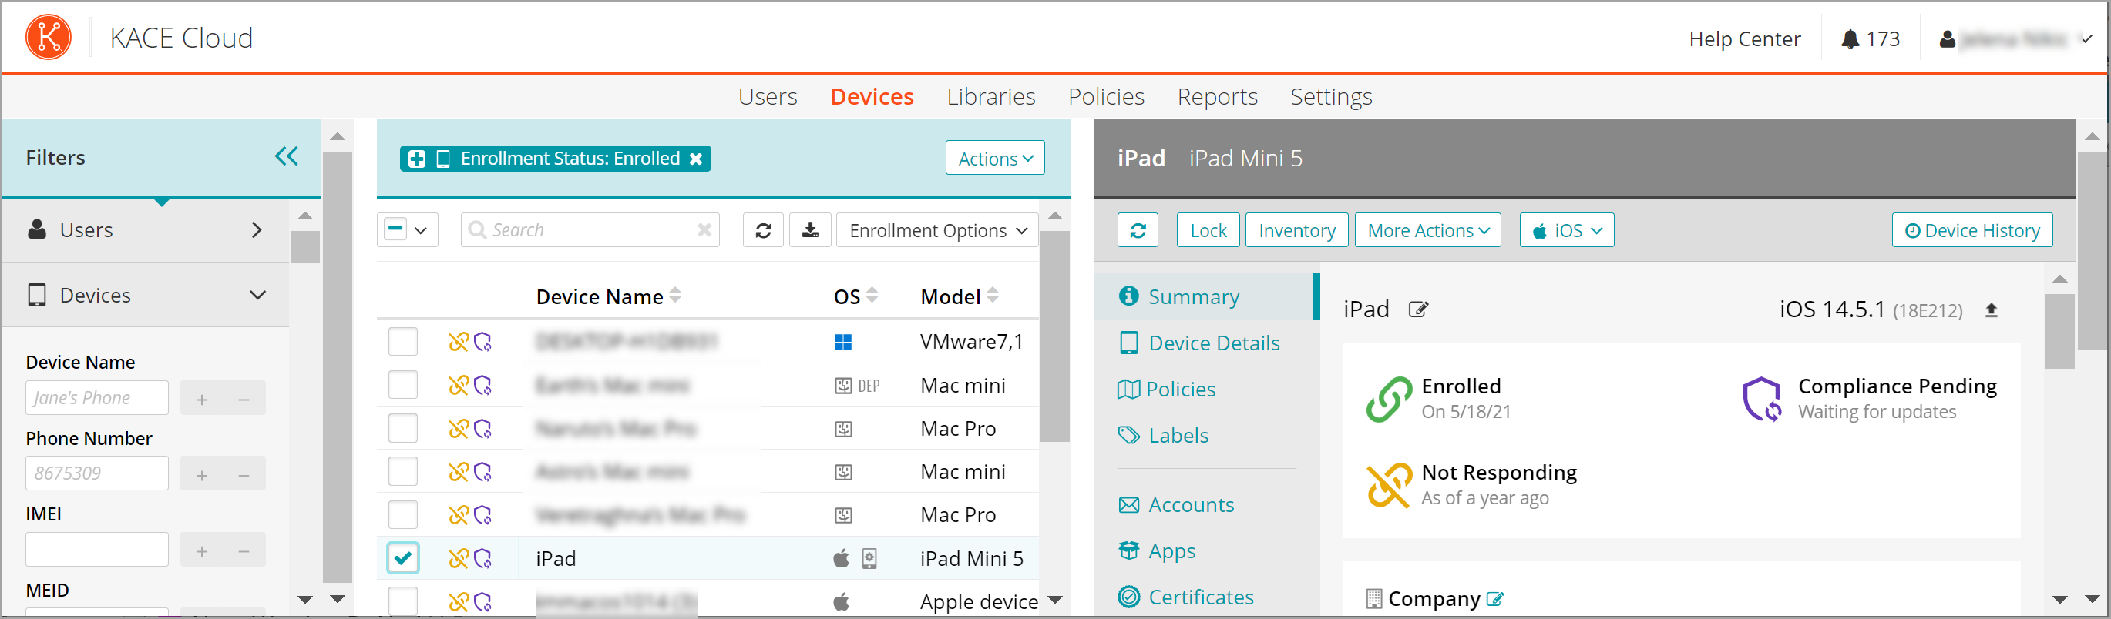Open Device History
Screen dimensions: 2111x619
tap(1971, 230)
